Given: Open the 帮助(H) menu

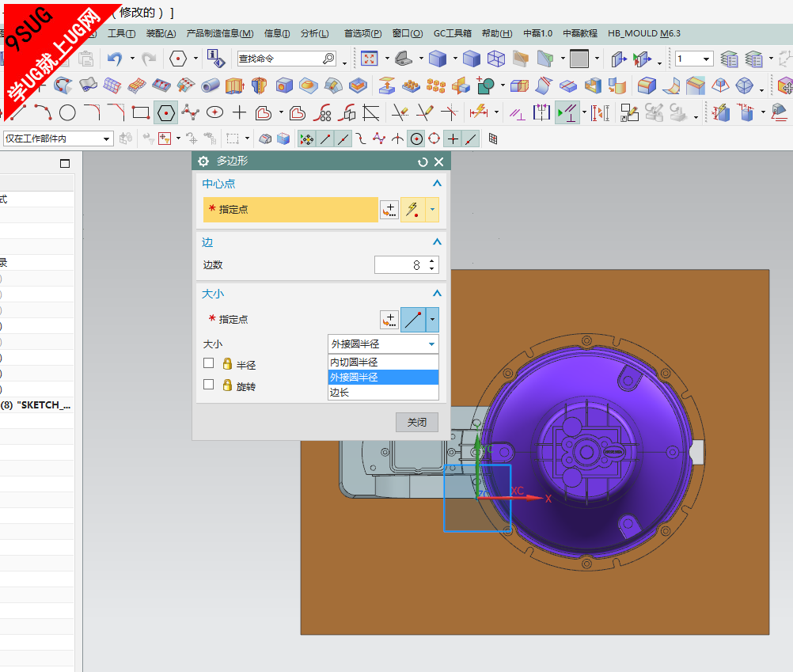Looking at the screenshot, I should click(x=497, y=33).
